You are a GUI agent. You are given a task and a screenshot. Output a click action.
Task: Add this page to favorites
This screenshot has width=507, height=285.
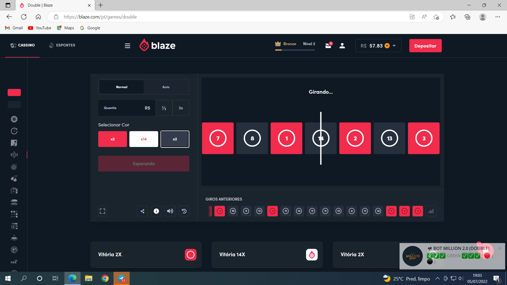pos(436,17)
